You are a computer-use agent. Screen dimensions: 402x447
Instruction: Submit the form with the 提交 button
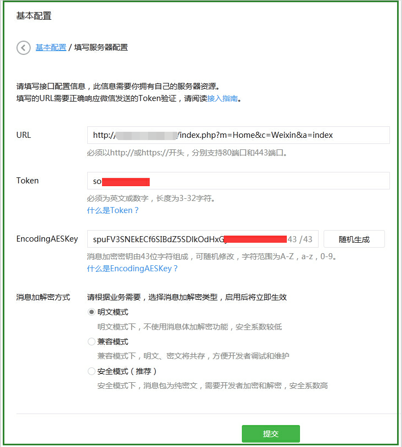(x=271, y=434)
